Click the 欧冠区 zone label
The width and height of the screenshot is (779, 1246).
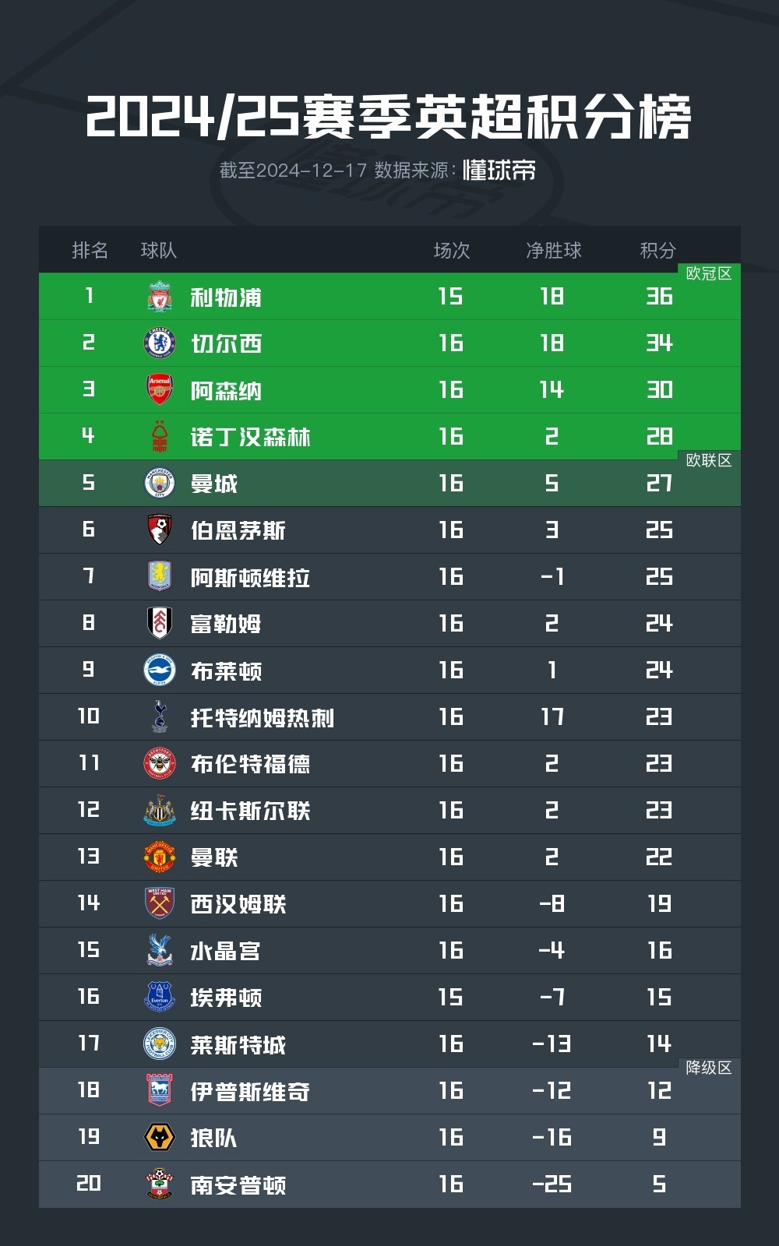click(708, 273)
